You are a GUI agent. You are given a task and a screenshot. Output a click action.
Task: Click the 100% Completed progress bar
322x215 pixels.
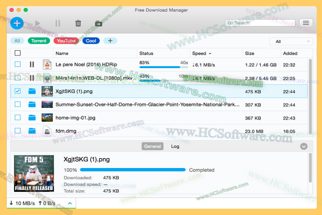click(x=133, y=170)
